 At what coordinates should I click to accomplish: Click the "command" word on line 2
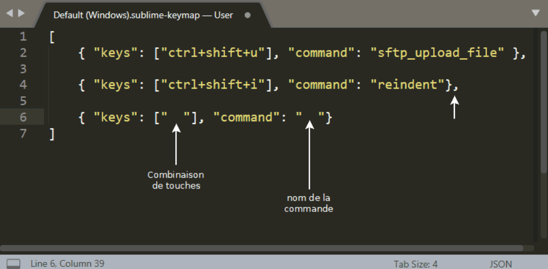pos(321,53)
